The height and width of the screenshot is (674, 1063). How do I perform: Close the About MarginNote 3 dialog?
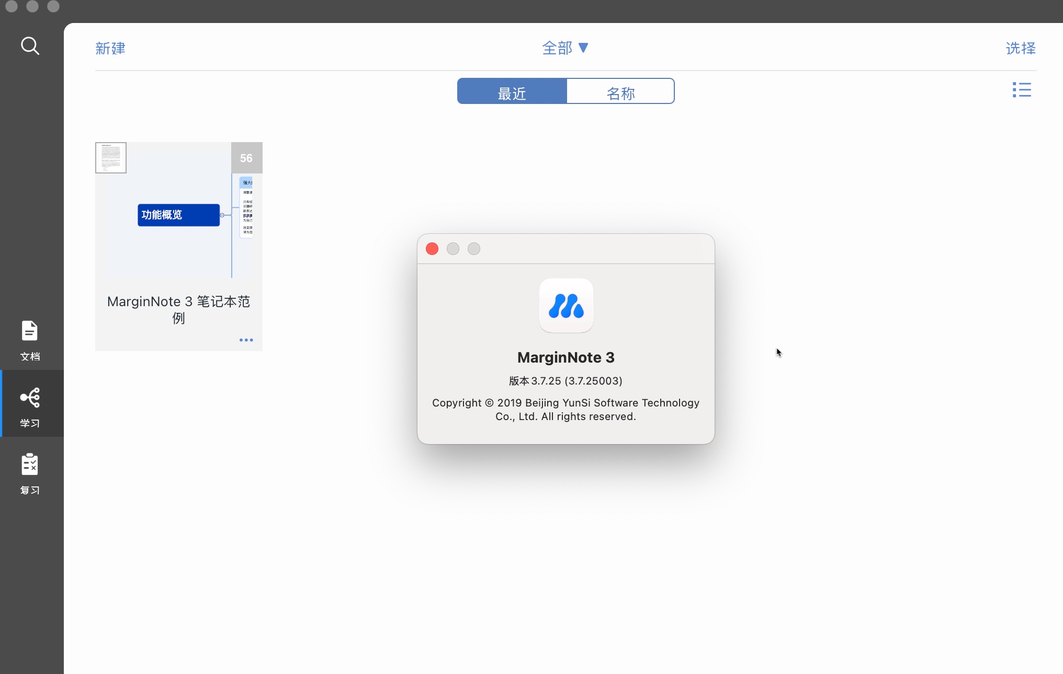(x=432, y=249)
